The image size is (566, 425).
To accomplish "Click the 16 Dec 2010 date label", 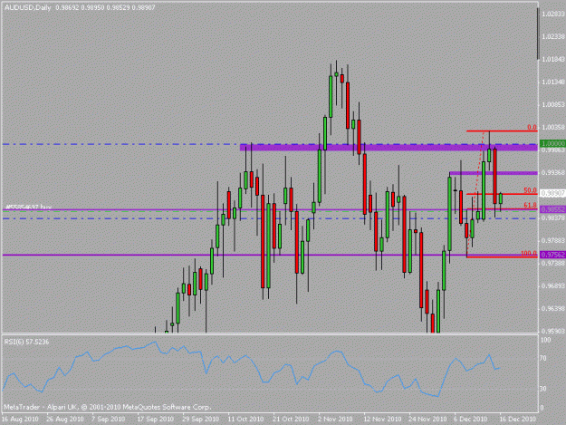I will pyautogui.click(x=517, y=419).
